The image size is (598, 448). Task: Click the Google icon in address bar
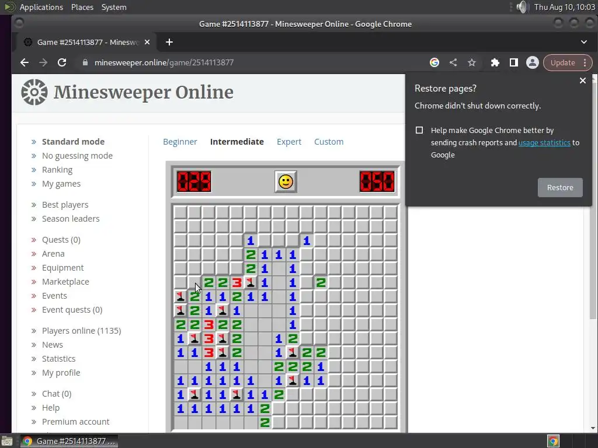pos(434,62)
